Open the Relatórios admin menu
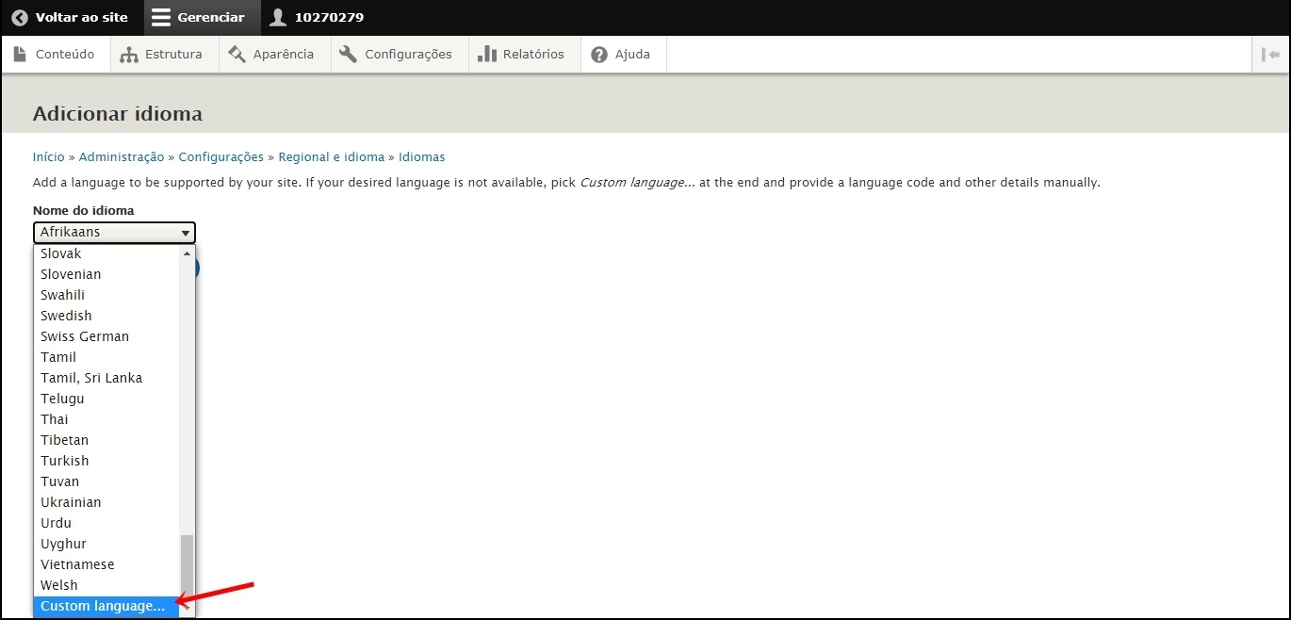The image size is (1291, 620). (x=521, y=55)
